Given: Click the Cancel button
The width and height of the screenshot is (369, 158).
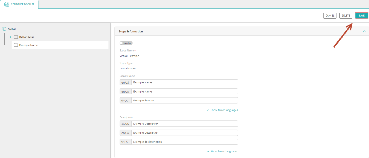Looking at the screenshot, I should [330, 16].
